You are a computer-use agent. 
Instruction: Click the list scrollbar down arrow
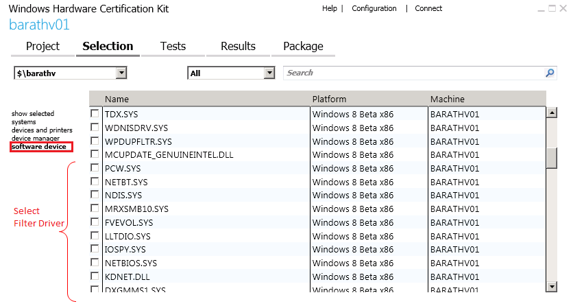tap(552, 287)
